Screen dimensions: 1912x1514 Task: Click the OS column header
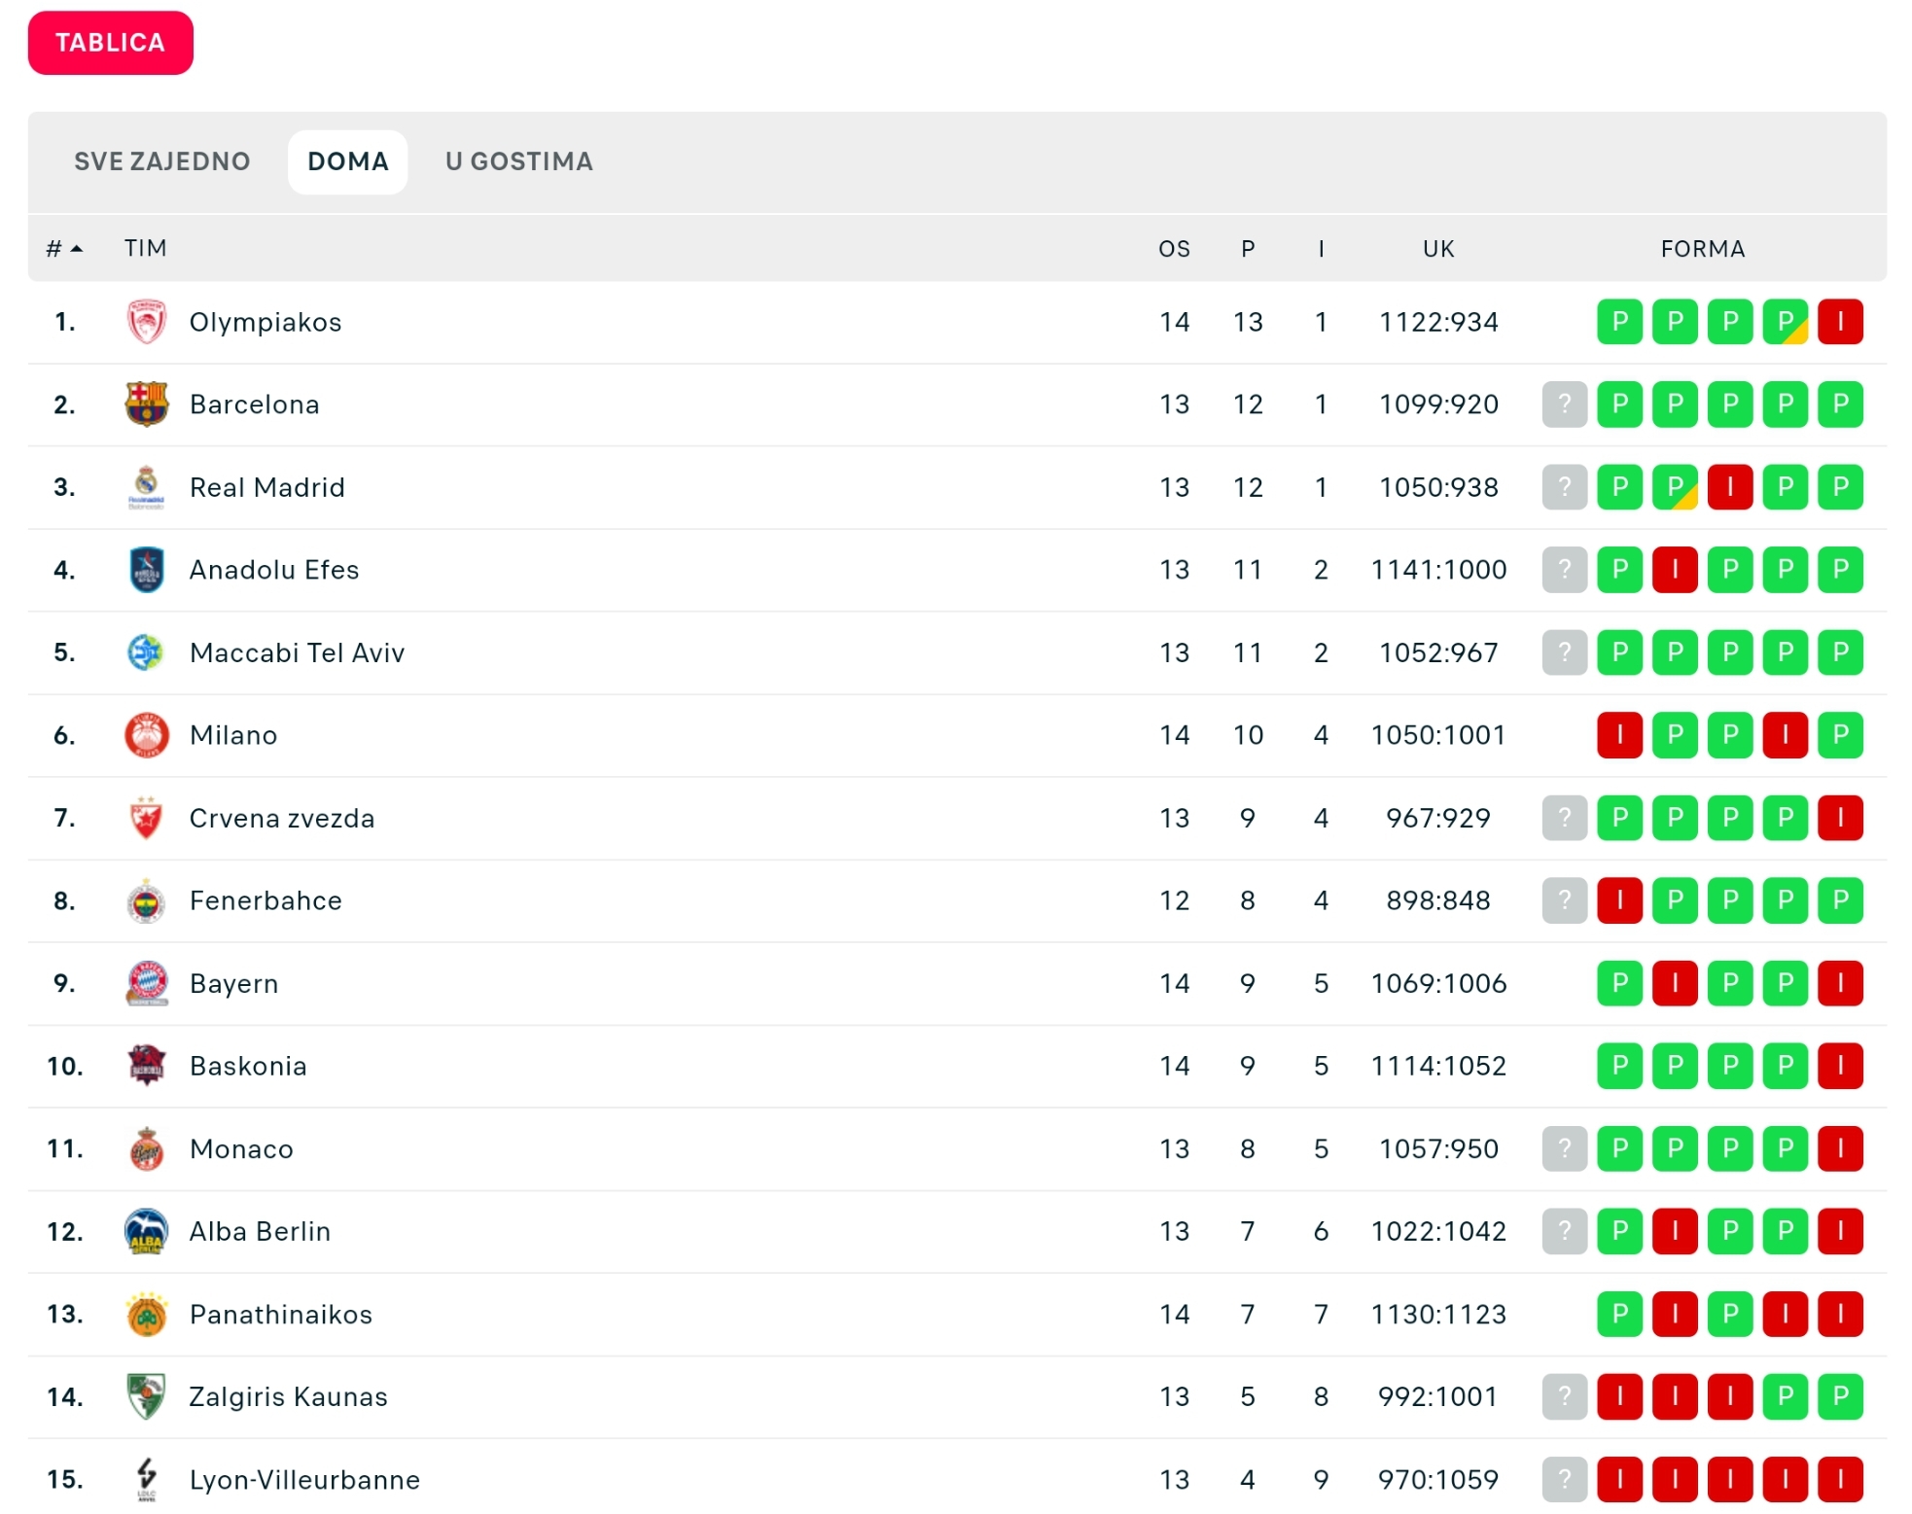pyautogui.click(x=1174, y=249)
